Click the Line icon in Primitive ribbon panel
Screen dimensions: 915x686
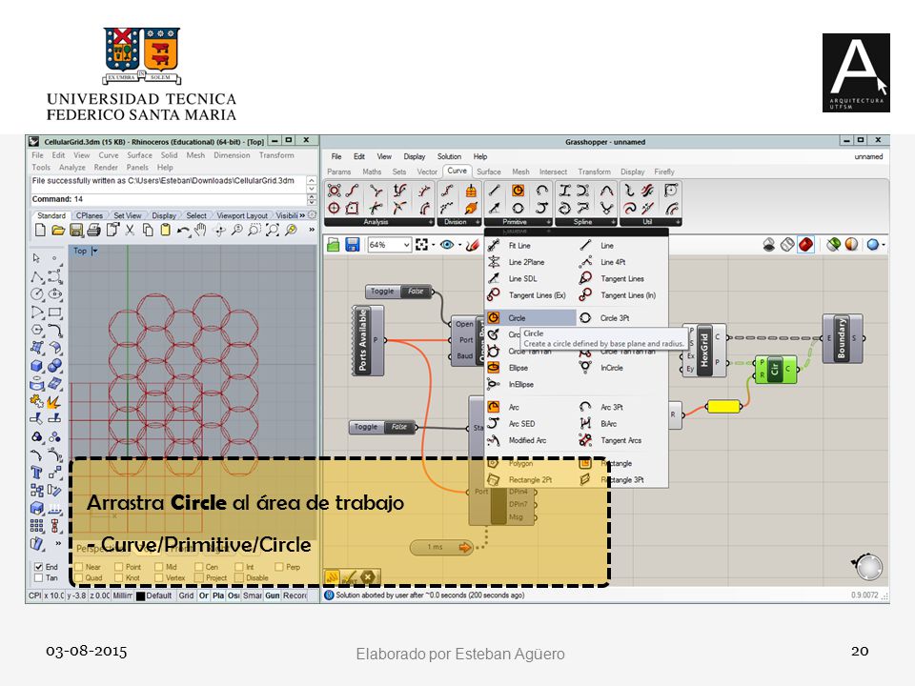click(x=495, y=191)
